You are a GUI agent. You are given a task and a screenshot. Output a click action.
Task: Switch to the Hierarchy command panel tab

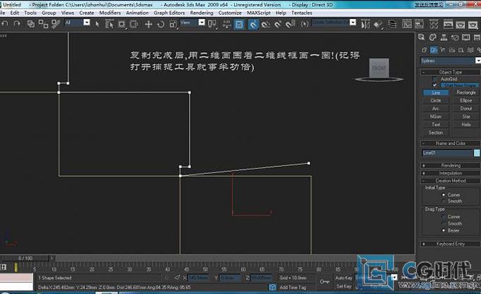click(444, 37)
